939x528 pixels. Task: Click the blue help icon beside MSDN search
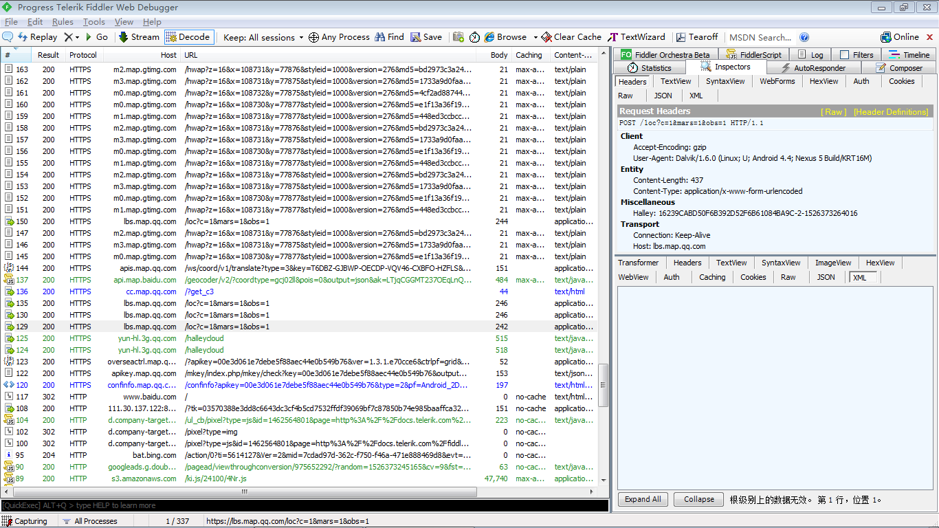[x=804, y=37]
